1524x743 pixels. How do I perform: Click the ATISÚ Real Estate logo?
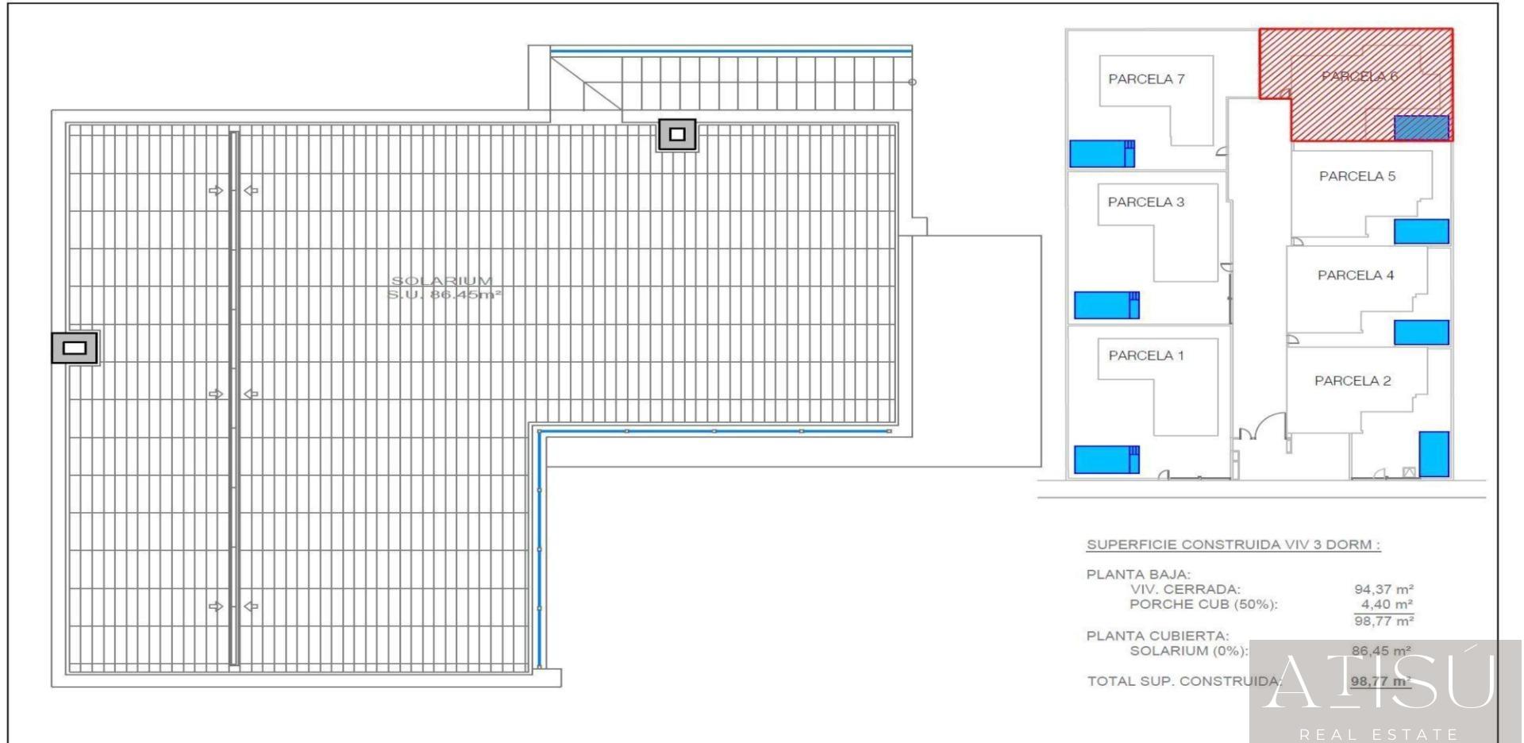pos(1380,691)
